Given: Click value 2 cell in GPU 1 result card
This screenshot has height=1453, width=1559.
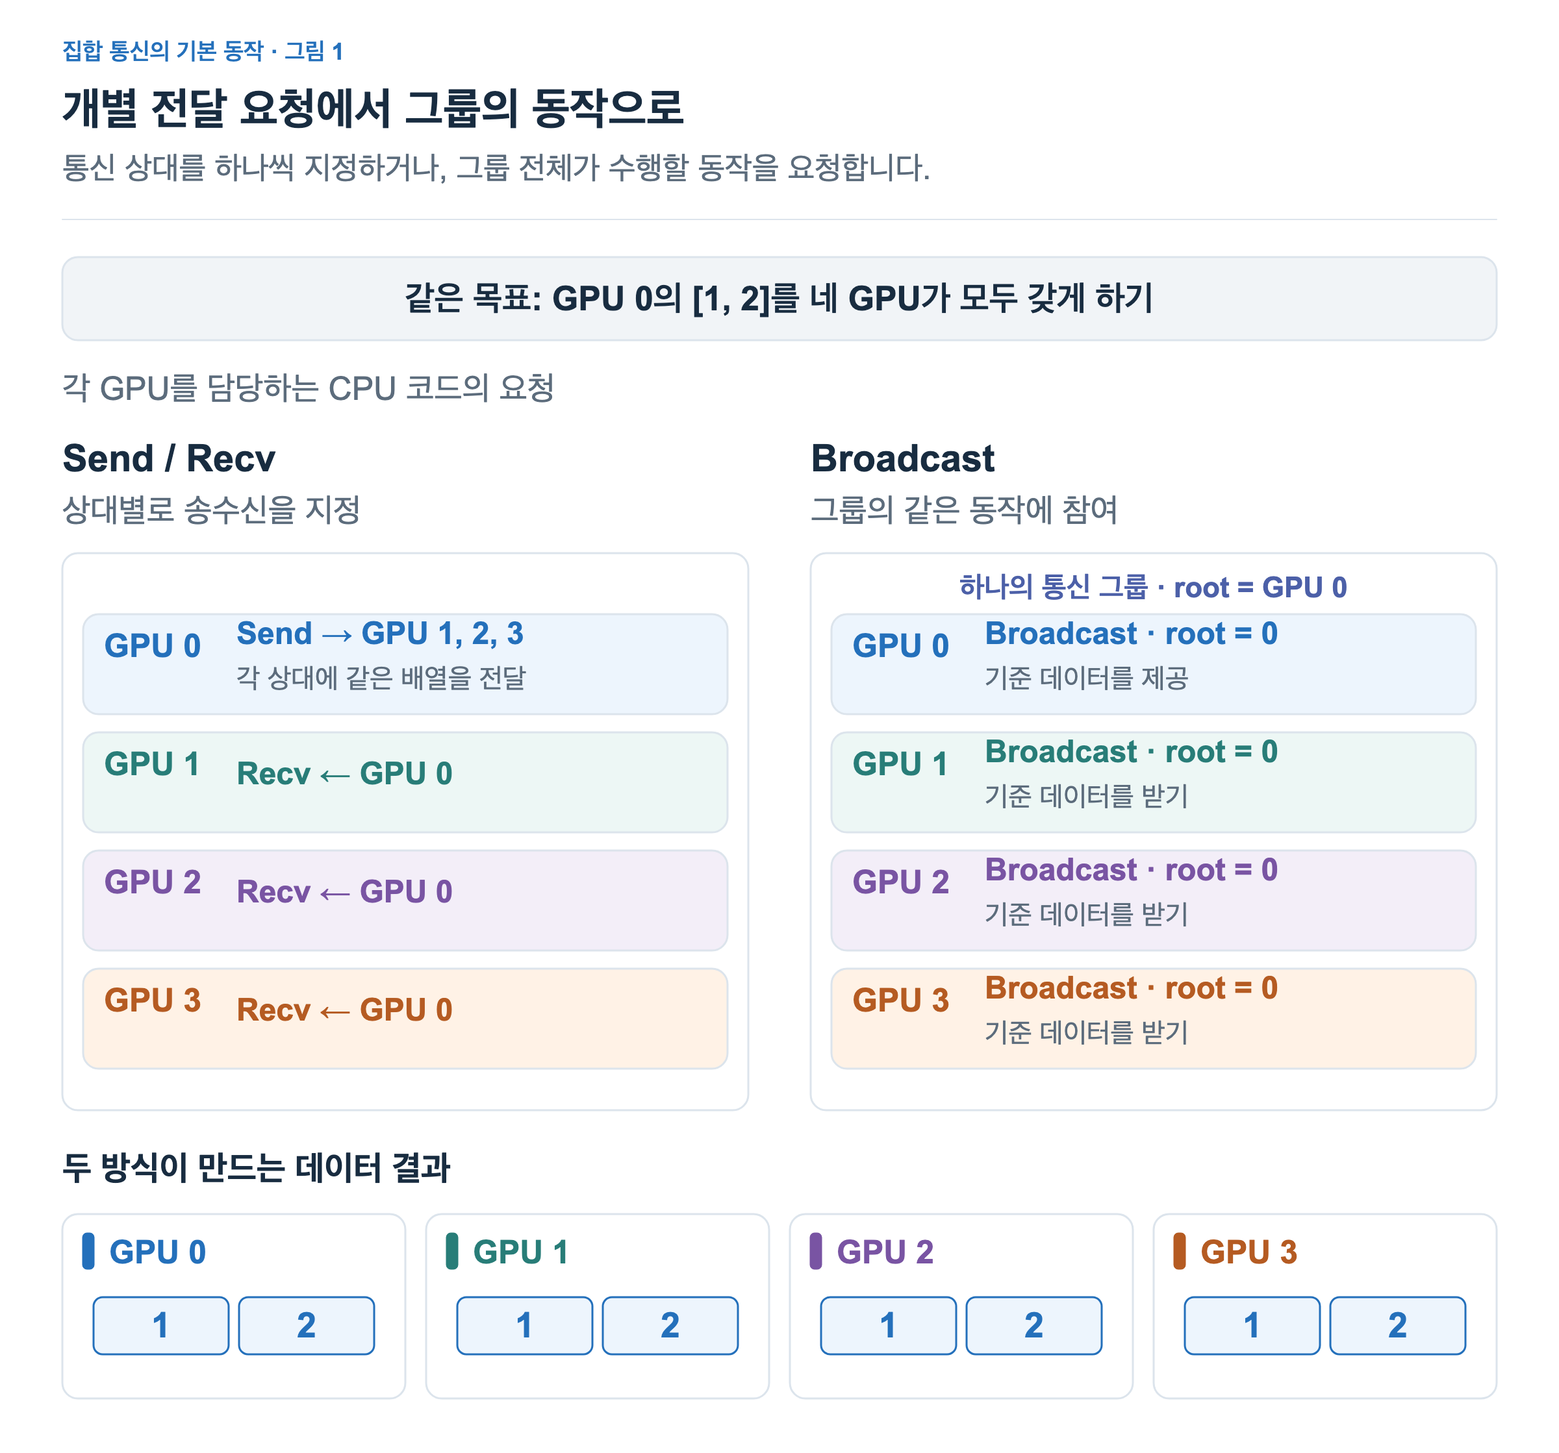Looking at the screenshot, I should click(x=670, y=1325).
